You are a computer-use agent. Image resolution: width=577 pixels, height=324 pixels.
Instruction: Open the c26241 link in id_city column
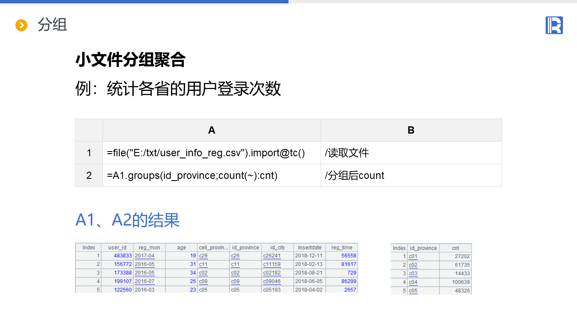272,256
